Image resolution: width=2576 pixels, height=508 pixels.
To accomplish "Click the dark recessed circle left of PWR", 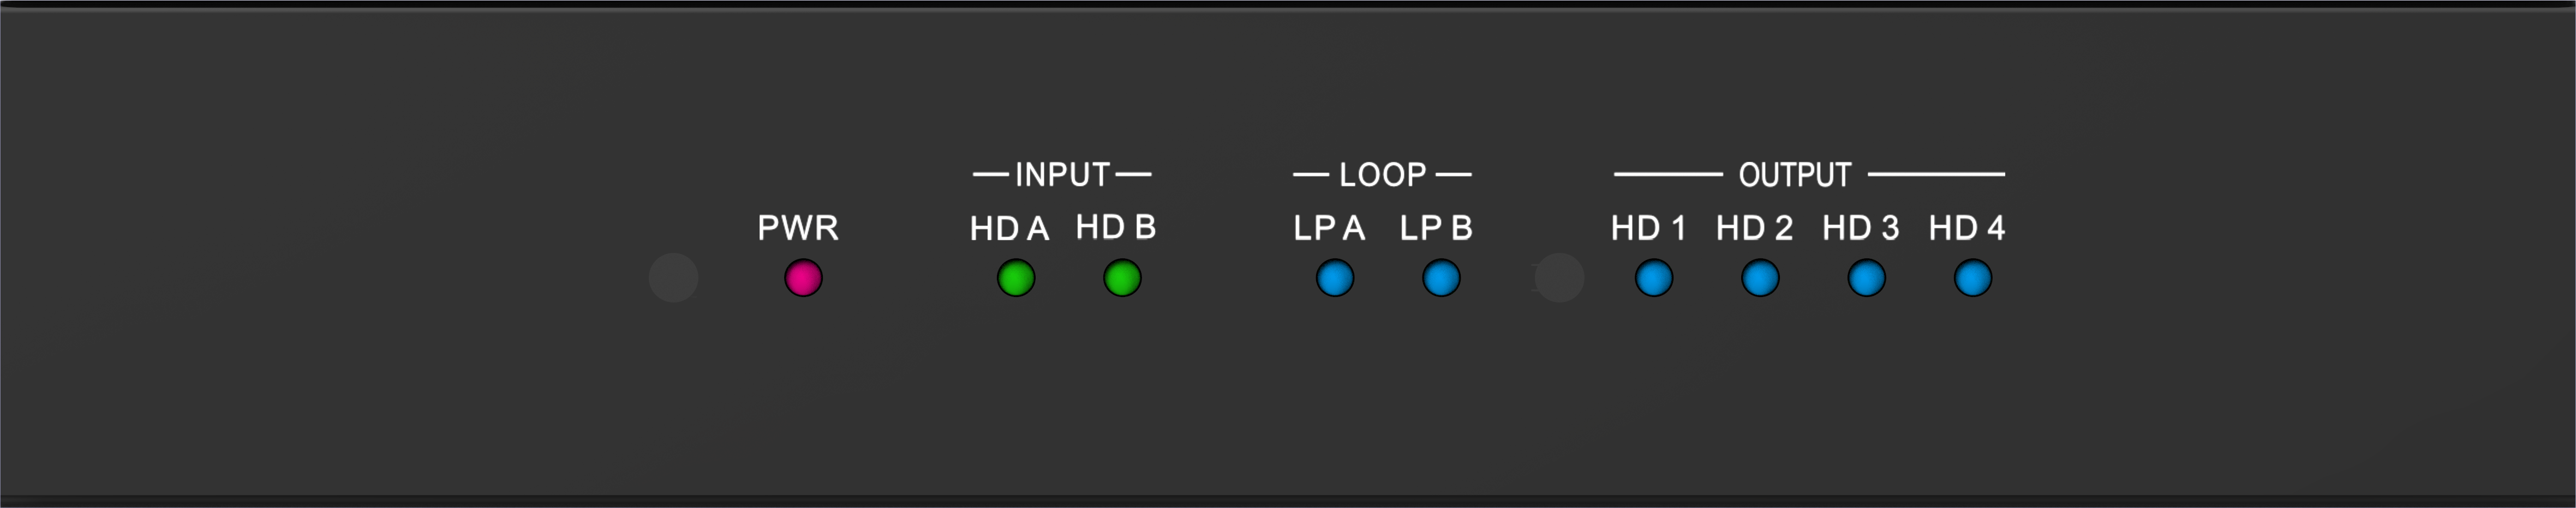I will click(673, 277).
